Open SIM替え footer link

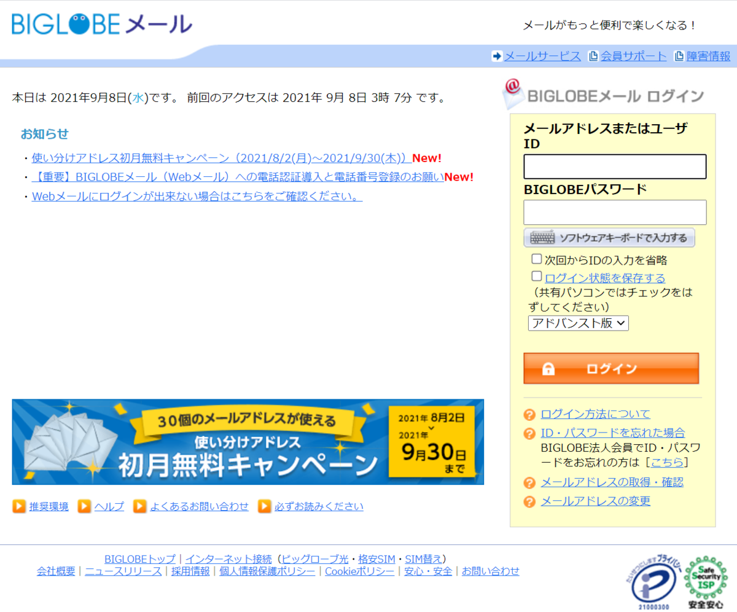(x=423, y=559)
